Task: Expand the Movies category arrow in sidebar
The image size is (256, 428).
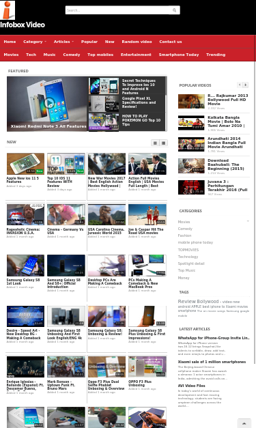Action: point(248,221)
